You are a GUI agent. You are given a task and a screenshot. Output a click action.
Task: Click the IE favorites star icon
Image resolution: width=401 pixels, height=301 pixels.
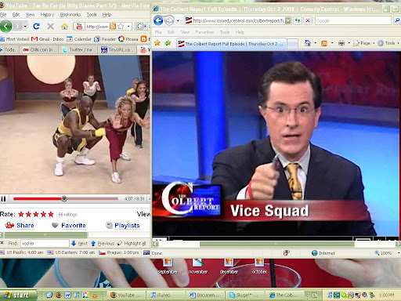tap(157, 42)
